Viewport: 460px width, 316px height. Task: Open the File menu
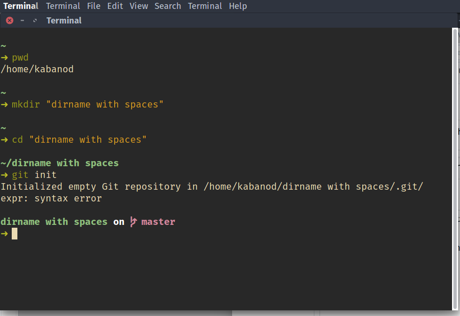94,6
